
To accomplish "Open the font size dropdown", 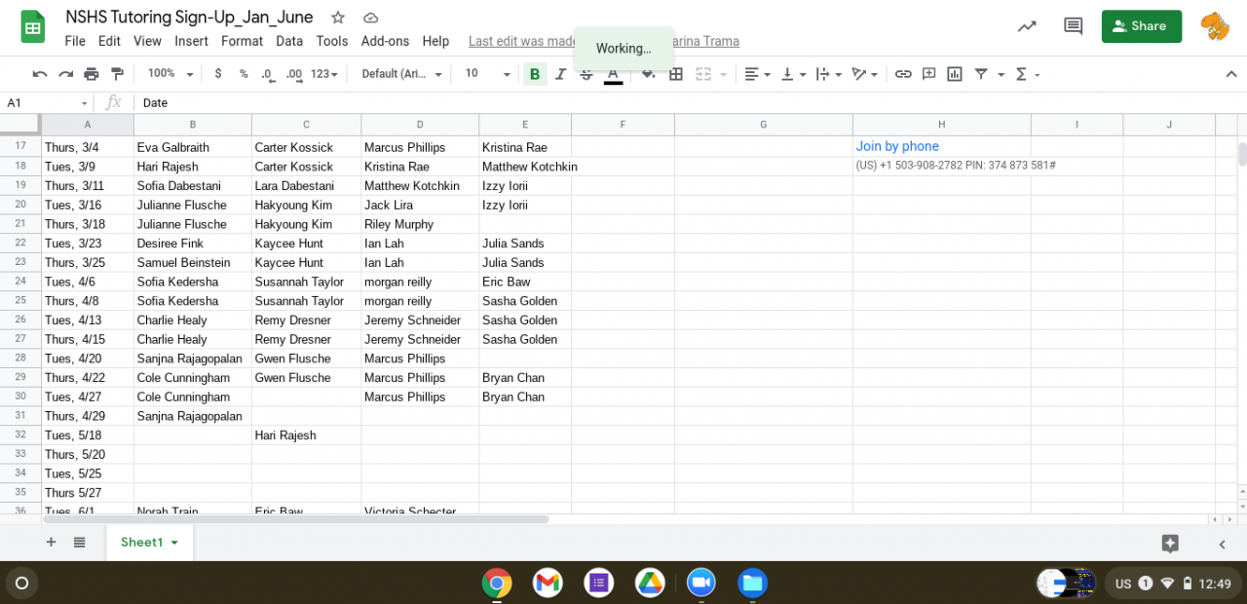I will 487,74.
